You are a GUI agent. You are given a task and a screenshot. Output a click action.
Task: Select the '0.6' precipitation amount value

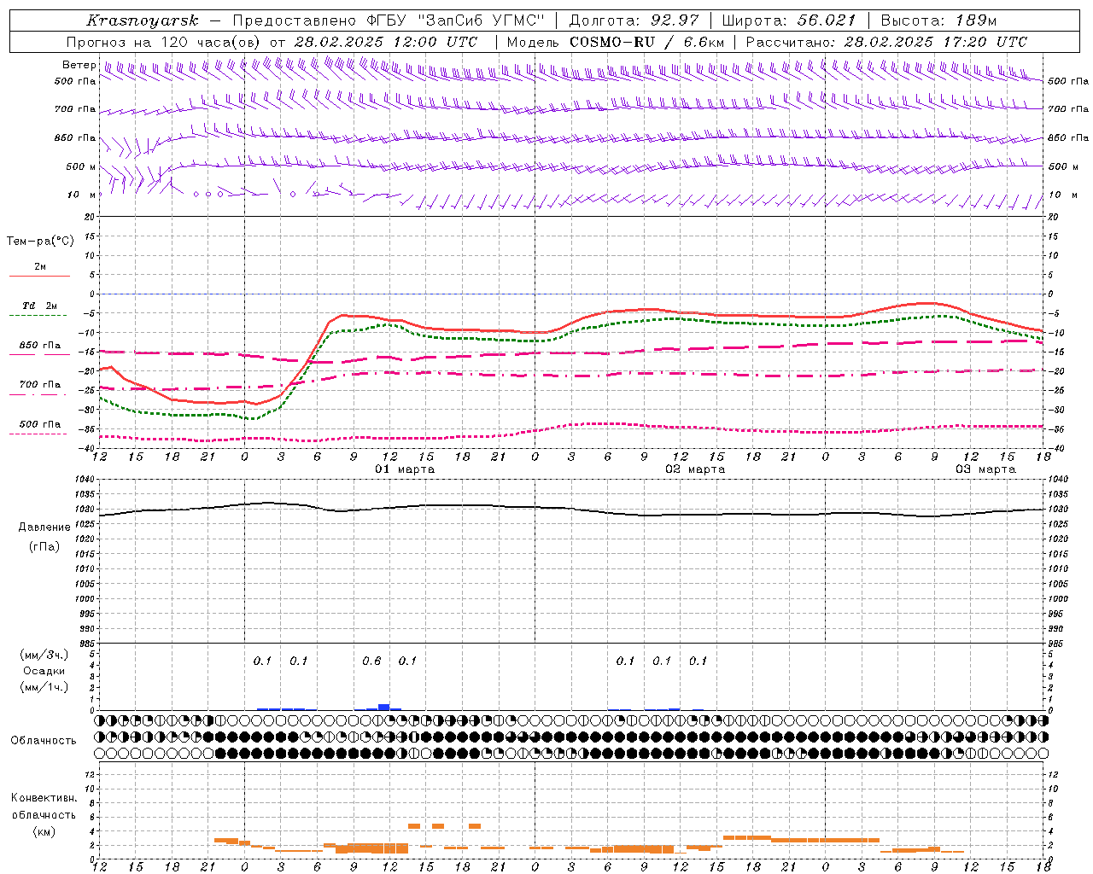click(371, 661)
